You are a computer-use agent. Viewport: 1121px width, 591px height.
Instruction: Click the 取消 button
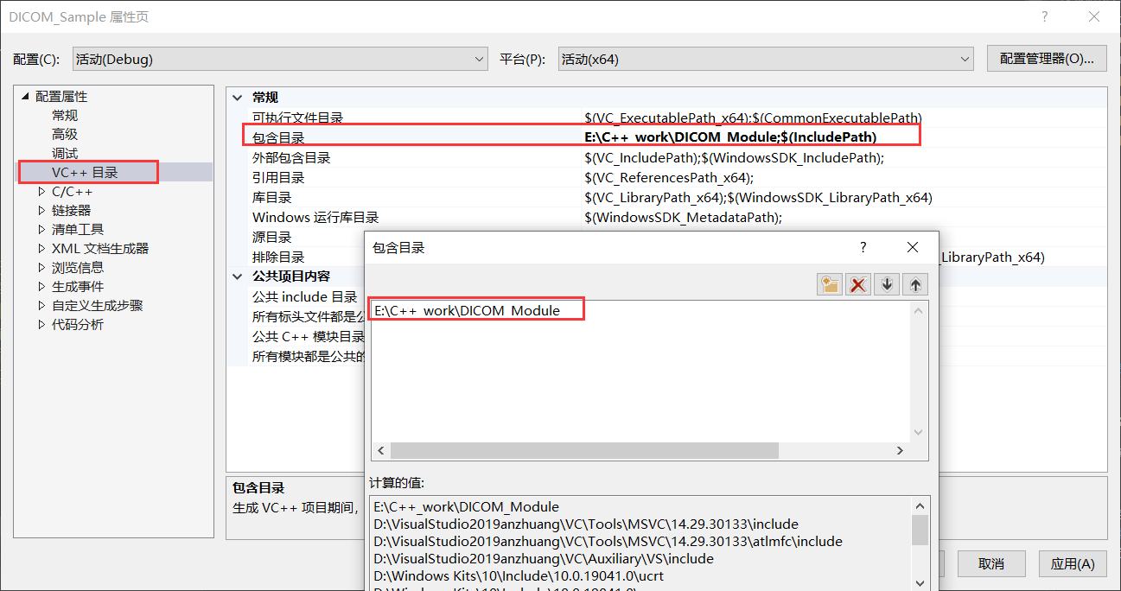(991, 563)
